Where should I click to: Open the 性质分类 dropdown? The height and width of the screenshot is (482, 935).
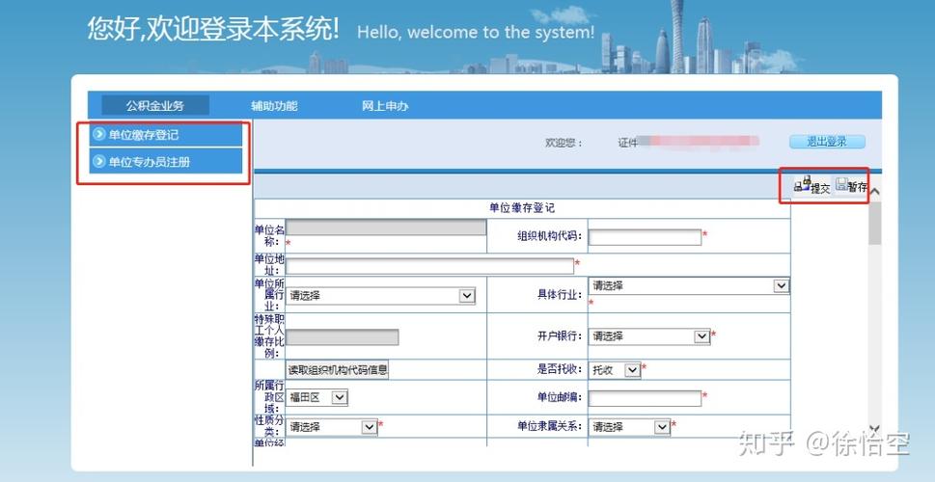point(332,427)
